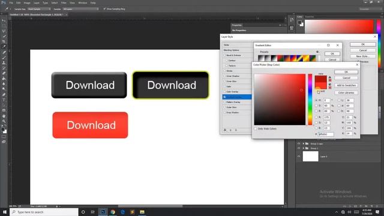Select the Zoom tool
The height and width of the screenshot is (216, 384).
[x=4, y=121]
